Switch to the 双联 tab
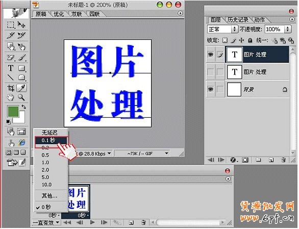This screenshot has width=299, height=229. click(x=77, y=14)
